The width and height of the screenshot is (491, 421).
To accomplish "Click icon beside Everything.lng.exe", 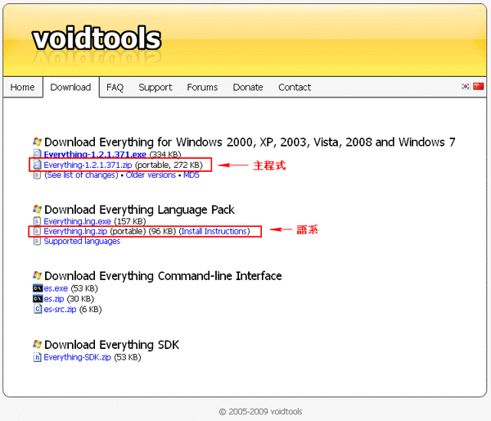I will pyautogui.click(x=37, y=221).
